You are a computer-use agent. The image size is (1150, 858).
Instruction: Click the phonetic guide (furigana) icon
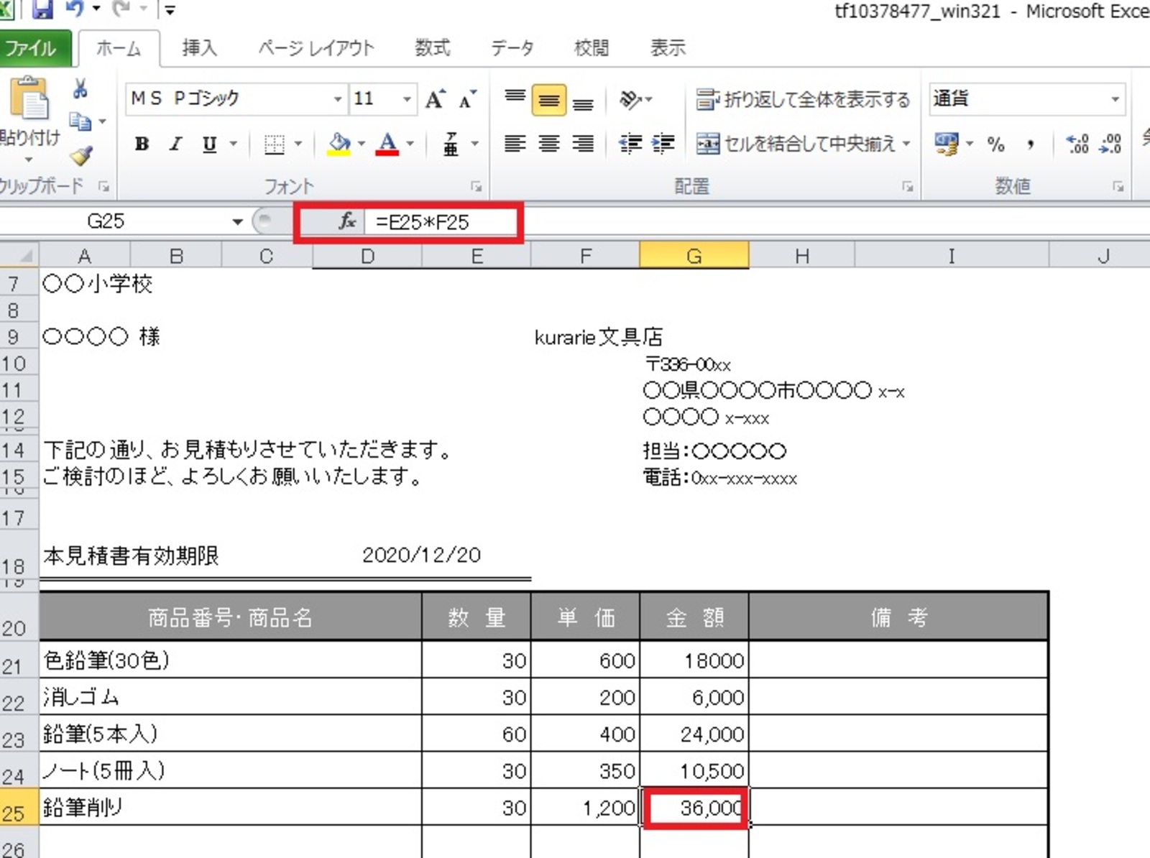451,144
